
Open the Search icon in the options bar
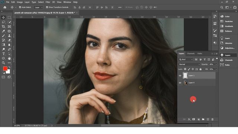tap(222, 7)
